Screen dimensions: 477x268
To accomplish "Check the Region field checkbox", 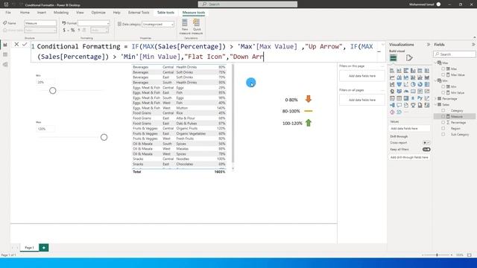I will coord(443,129).
